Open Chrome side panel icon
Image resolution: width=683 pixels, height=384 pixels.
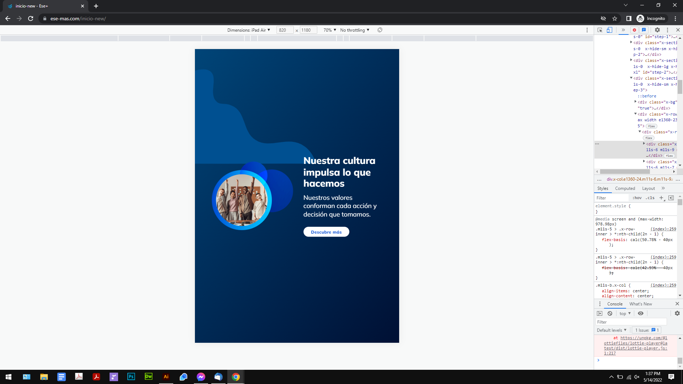click(x=629, y=18)
